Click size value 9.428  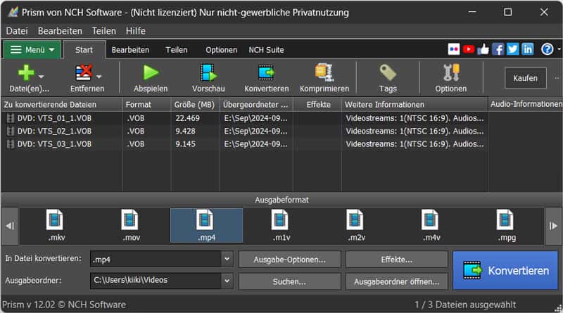[185, 131]
